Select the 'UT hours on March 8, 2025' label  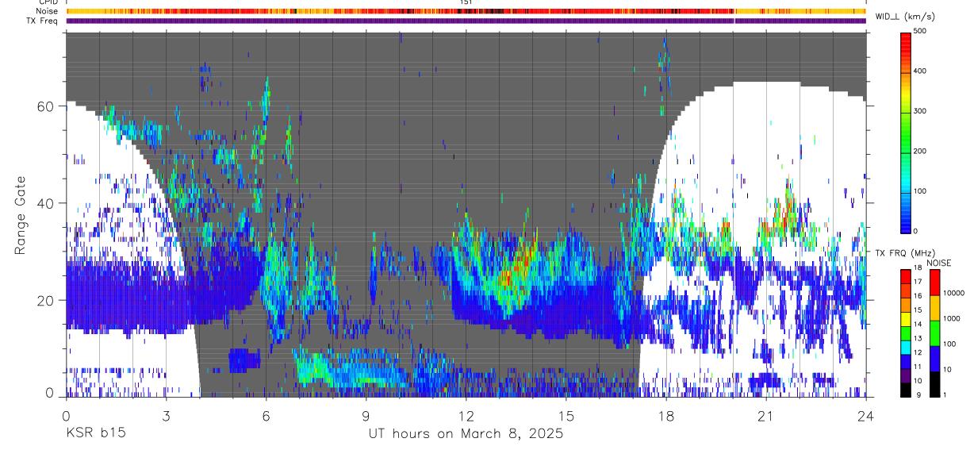(x=466, y=434)
